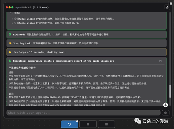The image size is (174, 129).
Task: Click the '设计' section heading
Action: [x=11, y=72]
